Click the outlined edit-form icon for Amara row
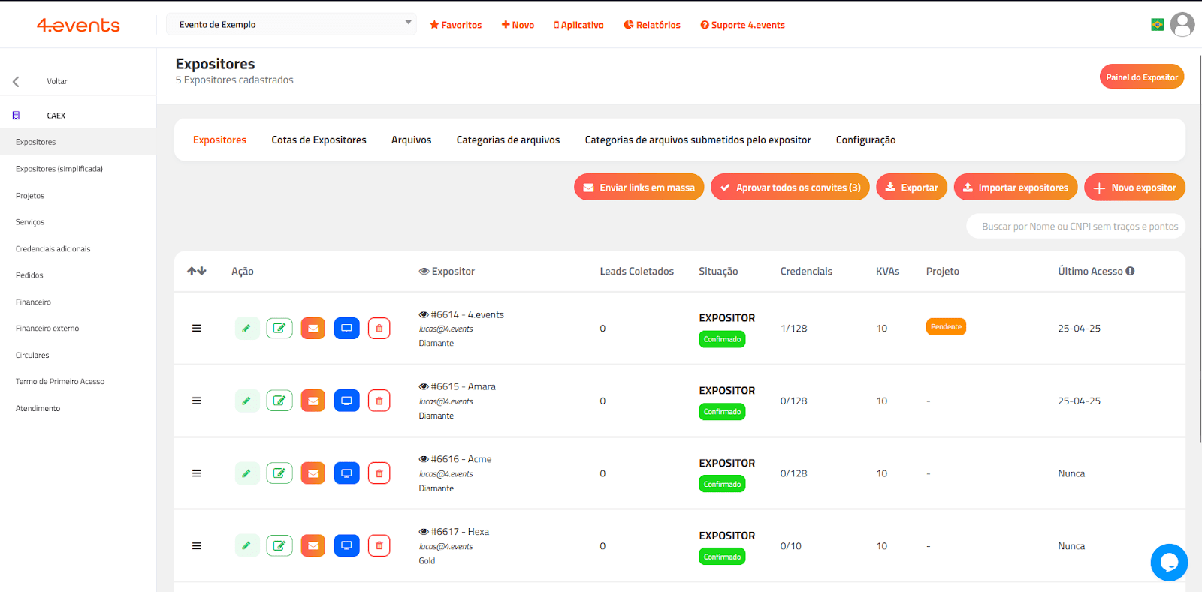 [x=279, y=401]
